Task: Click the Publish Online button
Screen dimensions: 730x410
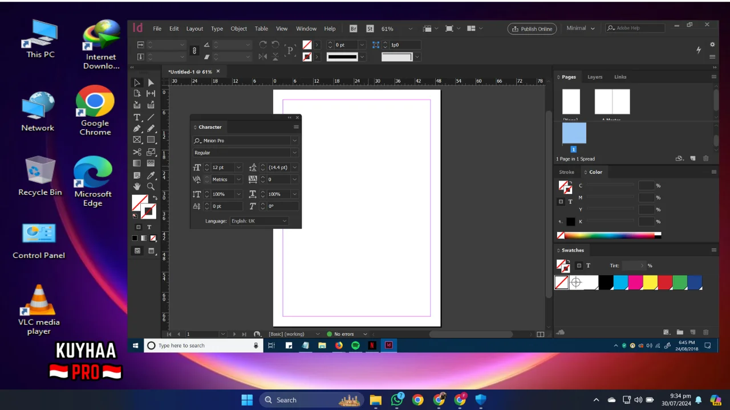Action: pos(532,28)
